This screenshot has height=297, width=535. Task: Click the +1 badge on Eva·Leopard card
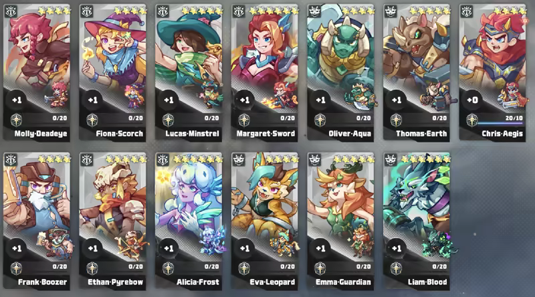click(245, 248)
